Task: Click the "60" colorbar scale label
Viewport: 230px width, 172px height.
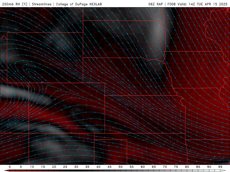Action: [143, 167]
